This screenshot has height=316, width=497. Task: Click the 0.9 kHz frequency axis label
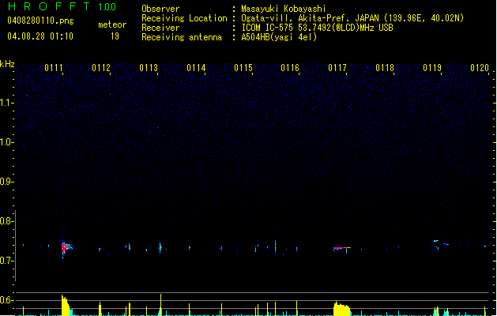(x=6, y=182)
